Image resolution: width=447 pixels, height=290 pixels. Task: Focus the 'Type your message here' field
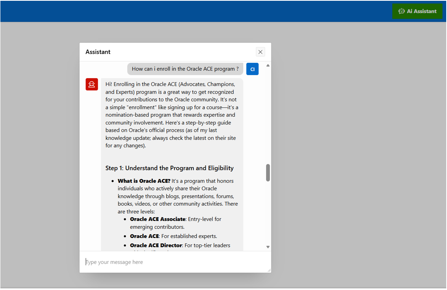tap(175, 262)
